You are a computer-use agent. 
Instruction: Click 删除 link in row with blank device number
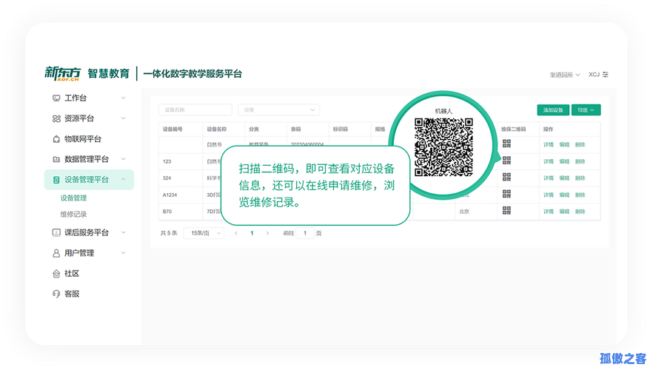[x=580, y=144]
